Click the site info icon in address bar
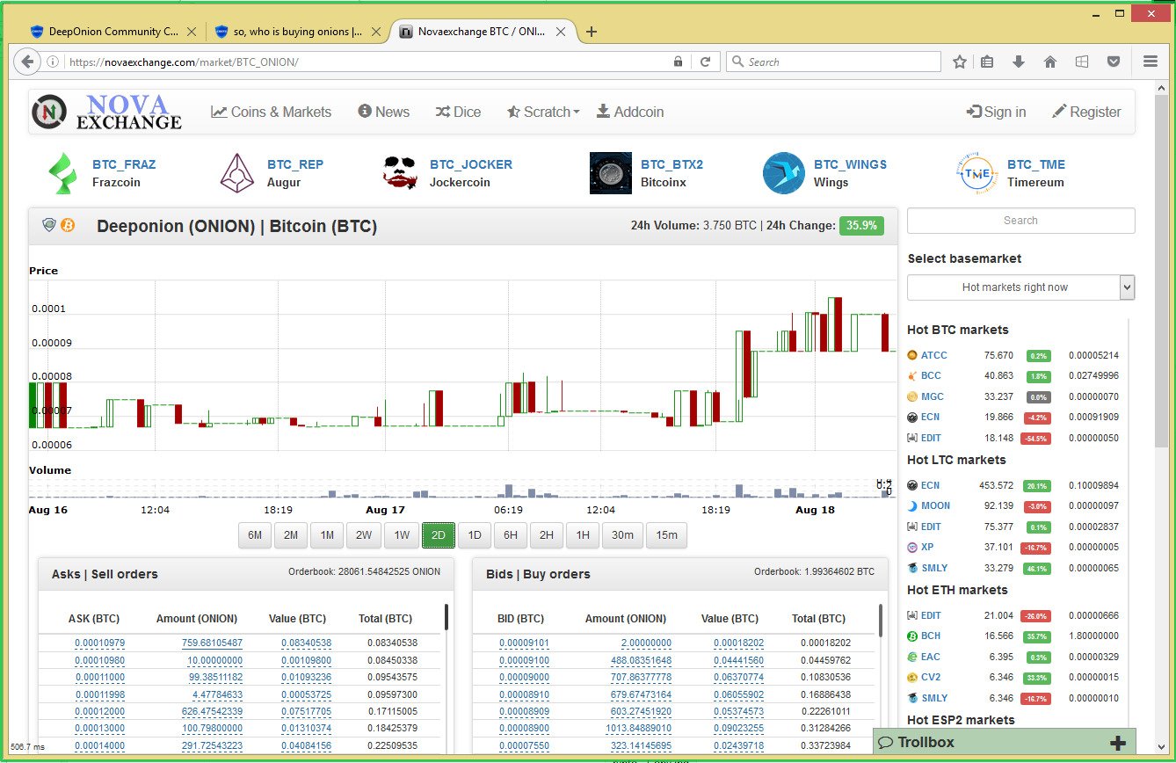1176x763 pixels. click(x=54, y=62)
